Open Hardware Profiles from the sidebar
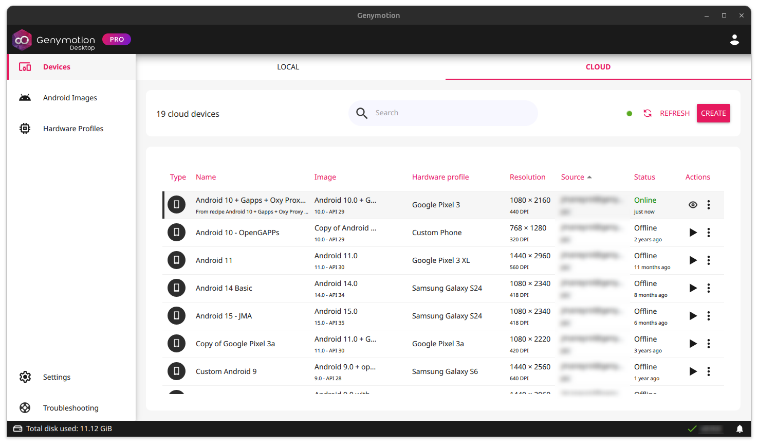The image size is (758, 445). 73,128
